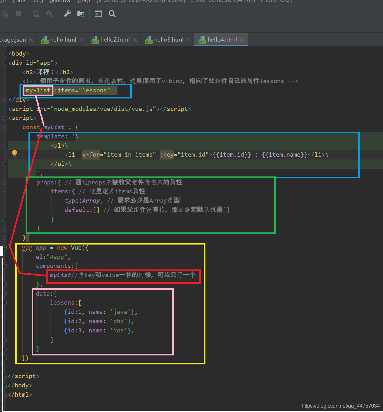Click hello2.html tab file icon
Screen dimensions: 383x412
pyautogui.click(x=95, y=40)
